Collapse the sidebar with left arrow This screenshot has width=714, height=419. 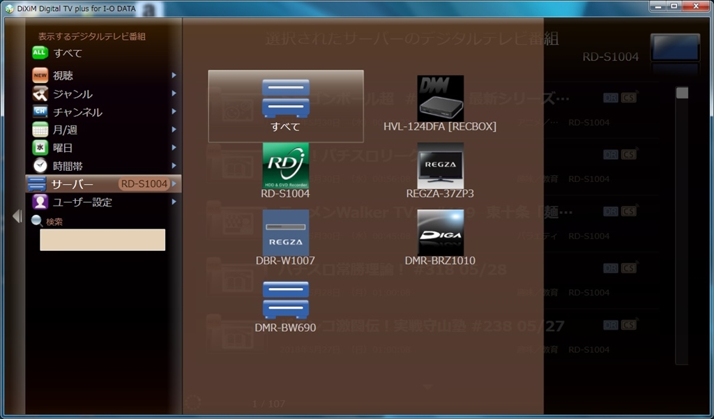click(17, 216)
